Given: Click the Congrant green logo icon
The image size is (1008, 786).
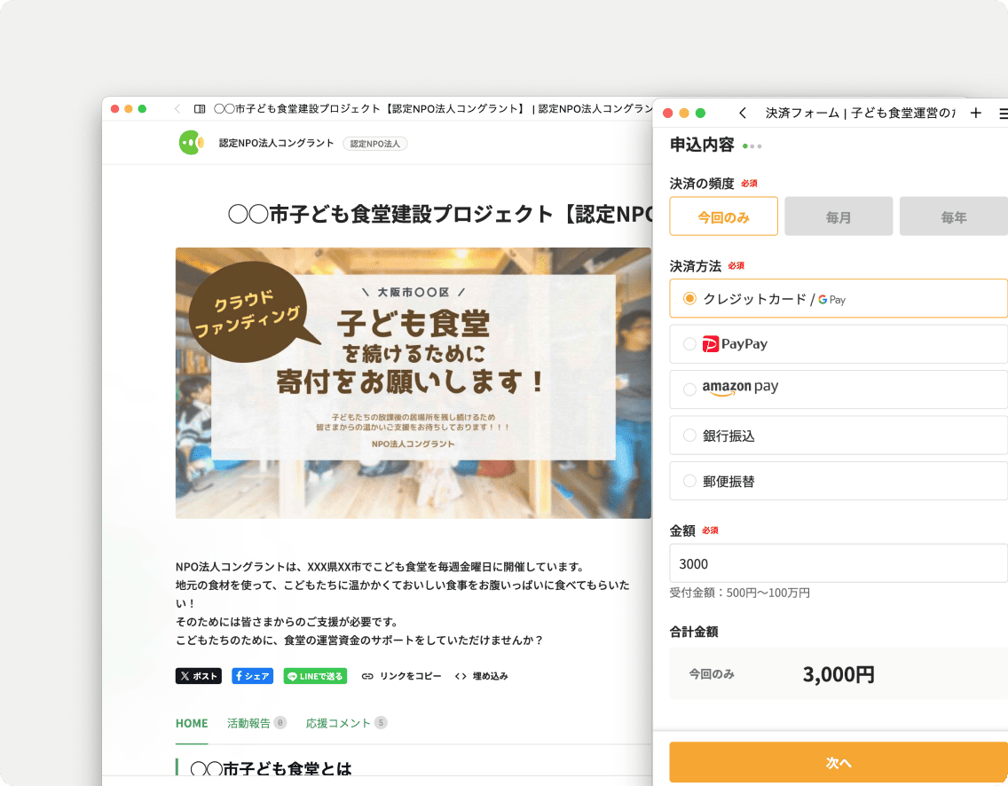Looking at the screenshot, I should click(x=191, y=143).
